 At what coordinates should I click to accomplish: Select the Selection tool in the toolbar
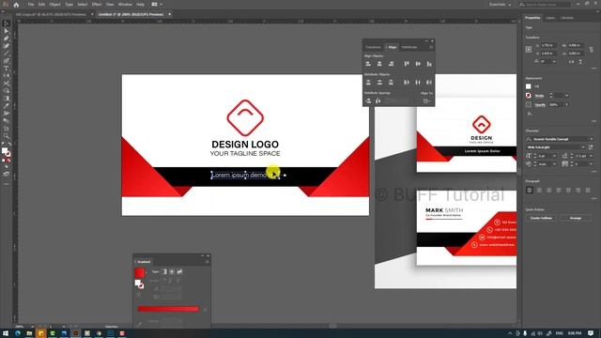[7, 23]
